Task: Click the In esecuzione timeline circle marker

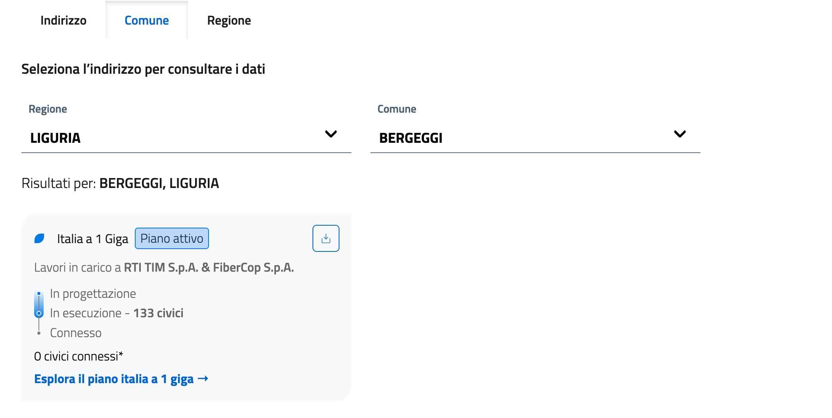Action: 39,313
